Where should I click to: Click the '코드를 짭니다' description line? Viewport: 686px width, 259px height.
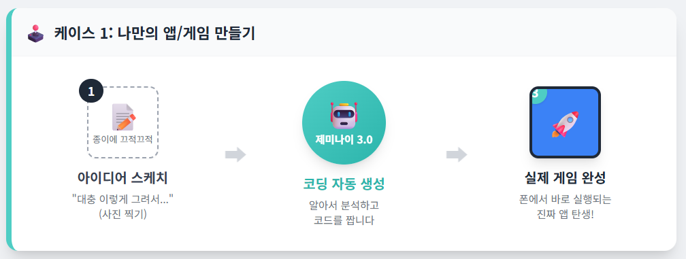344,220
